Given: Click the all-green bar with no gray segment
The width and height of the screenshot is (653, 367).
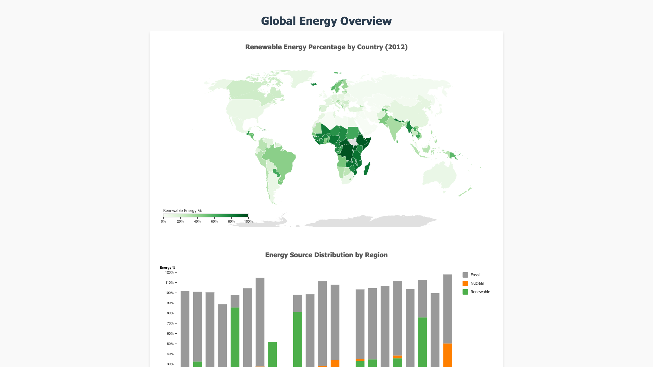Looking at the screenshot, I should (272, 354).
